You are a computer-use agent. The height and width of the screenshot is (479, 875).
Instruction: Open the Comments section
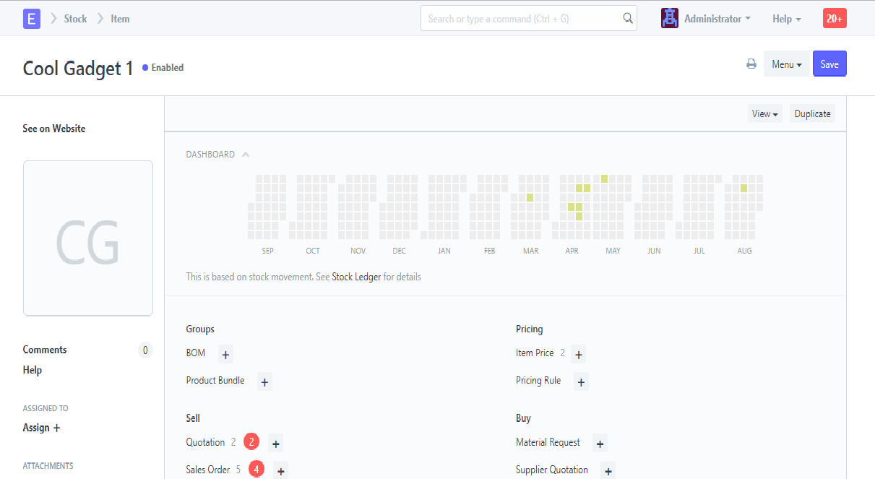(x=45, y=350)
